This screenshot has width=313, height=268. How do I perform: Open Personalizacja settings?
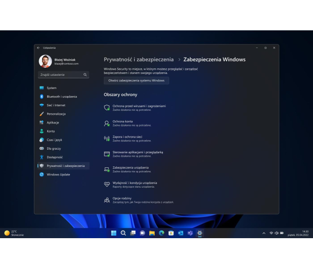coord(63,114)
